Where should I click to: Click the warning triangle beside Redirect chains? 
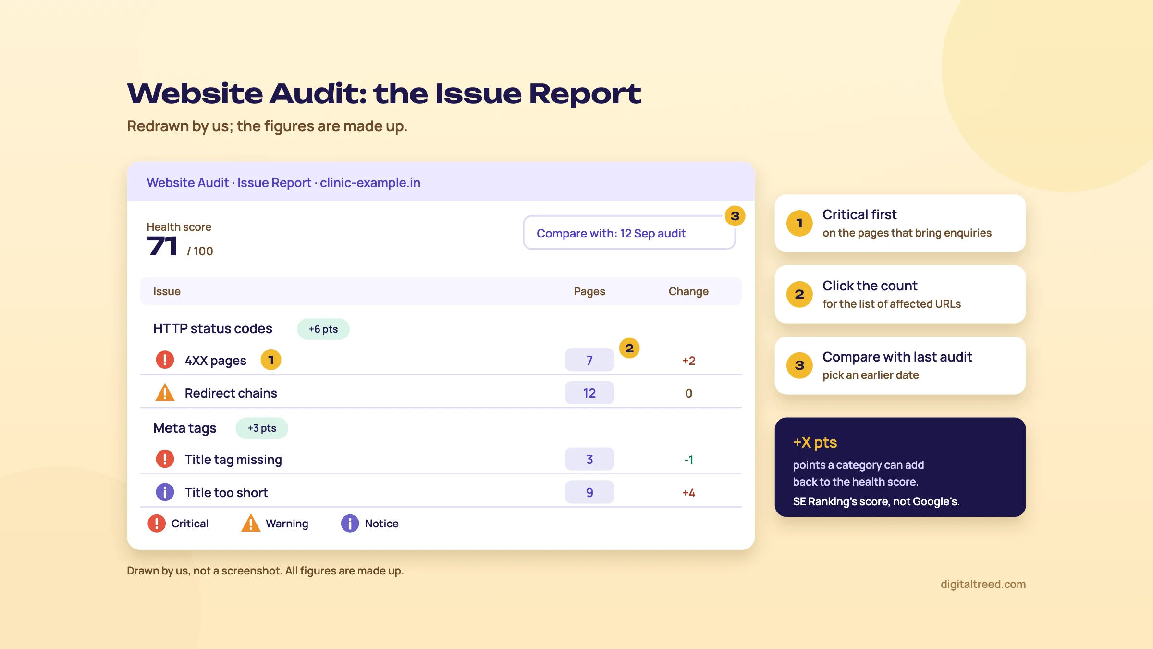(x=165, y=392)
